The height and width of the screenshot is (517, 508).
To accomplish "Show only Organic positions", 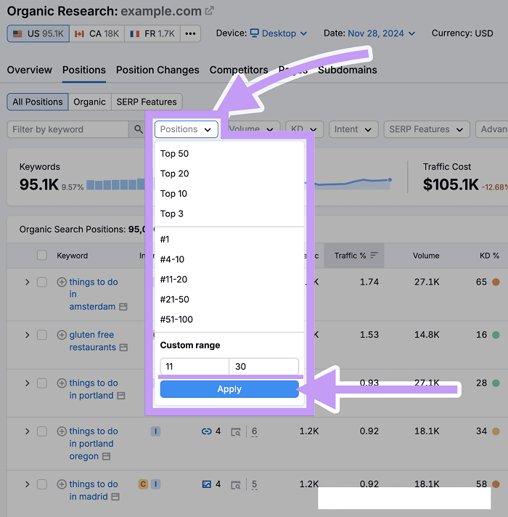I will coord(89,102).
